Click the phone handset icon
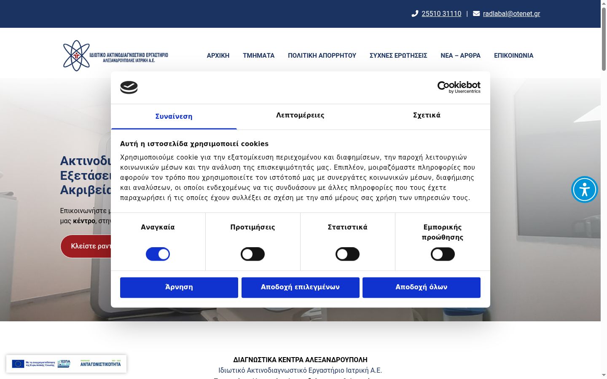The height and width of the screenshot is (379, 607). [x=415, y=13]
